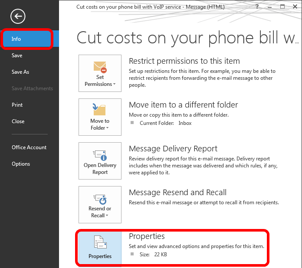Click the Open Delivery Report icon

pyautogui.click(x=100, y=154)
